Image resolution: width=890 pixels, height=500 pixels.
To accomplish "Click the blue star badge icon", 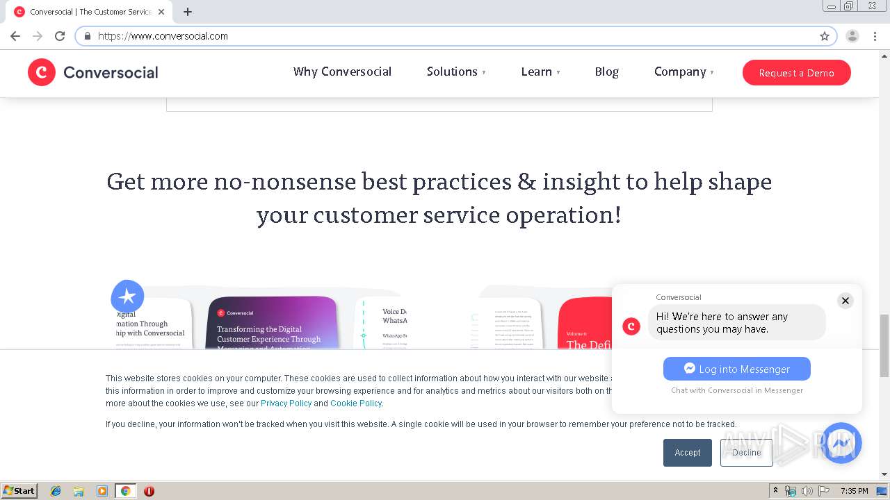I will pyautogui.click(x=127, y=297).
